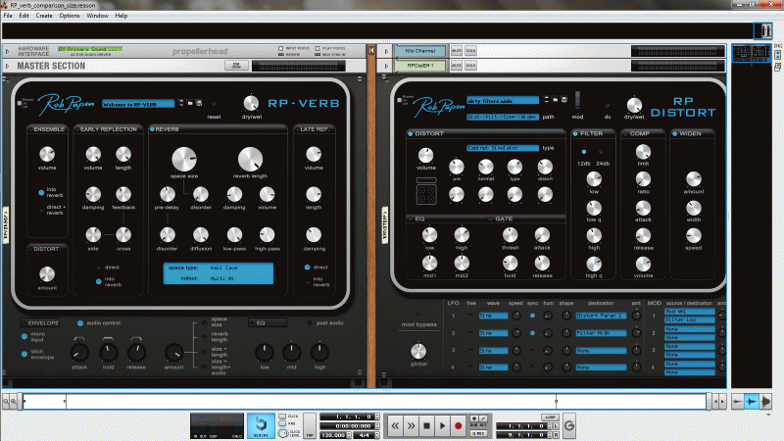Toggle the Loop button in transport
The width and height of the screenshot is (784, 441).
pos(550,417)
